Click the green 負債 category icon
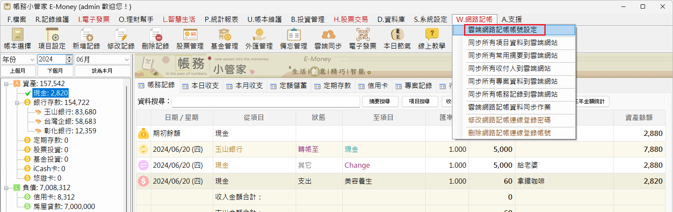The height and width of the screenshot is (212, 673). coord(17,187)
